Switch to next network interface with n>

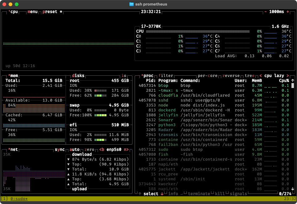click(126, 150)
